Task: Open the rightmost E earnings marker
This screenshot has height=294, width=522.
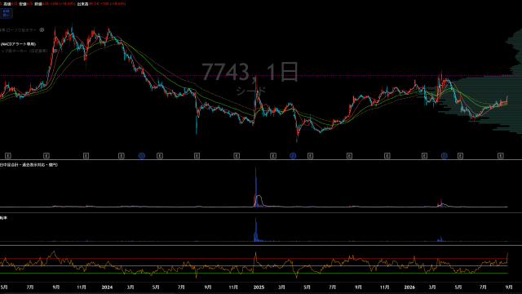Action: (500, 156)
